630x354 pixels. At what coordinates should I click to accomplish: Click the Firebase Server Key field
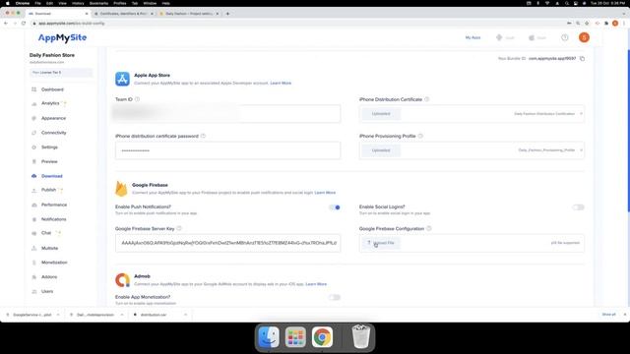point(227,243)
